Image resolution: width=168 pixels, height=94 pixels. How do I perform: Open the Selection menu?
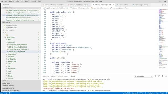pyautogui.click(x=12, y=1)
